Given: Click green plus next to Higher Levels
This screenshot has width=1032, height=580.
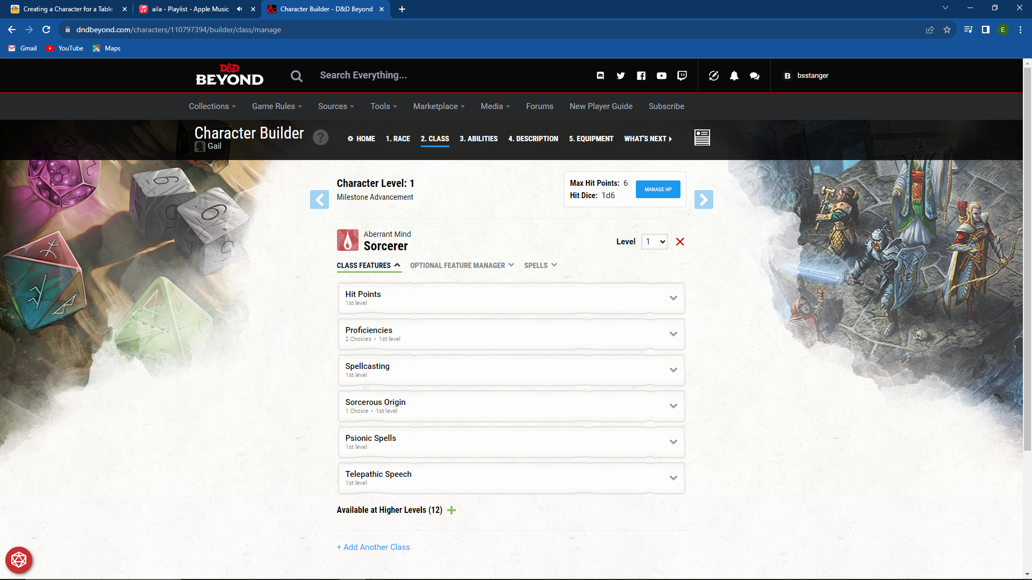Looking at the screenshot, I should pos(451,510).
